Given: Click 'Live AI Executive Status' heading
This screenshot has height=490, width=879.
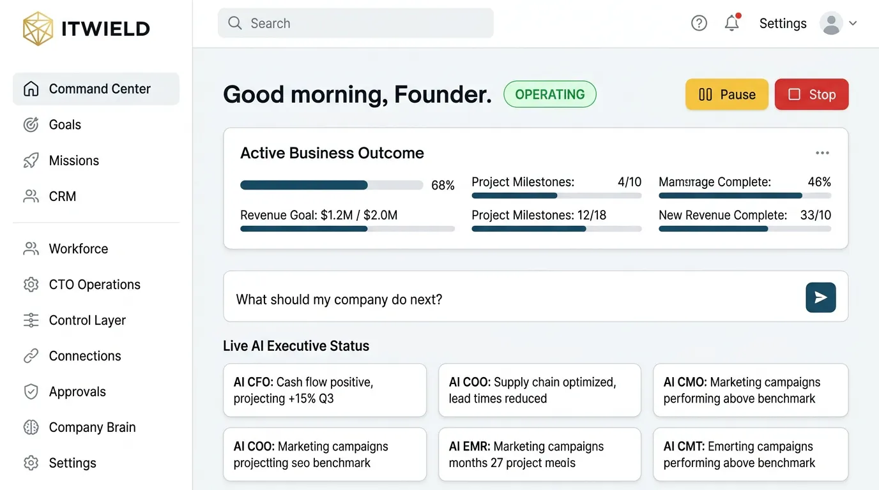Looking at the screenshot, I should pyautogui.click(x=296, y=346).
